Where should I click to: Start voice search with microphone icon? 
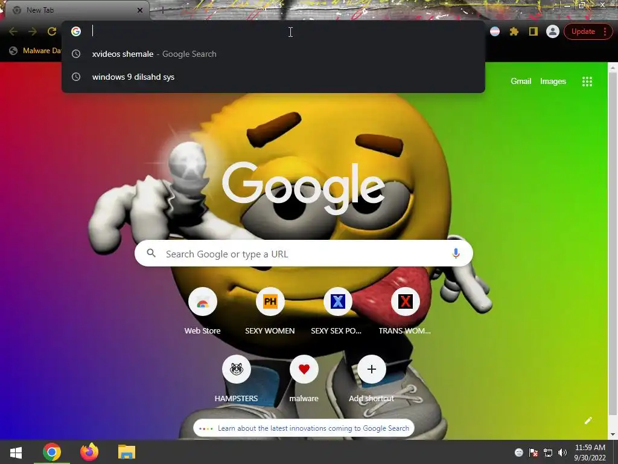click(456, 253)
